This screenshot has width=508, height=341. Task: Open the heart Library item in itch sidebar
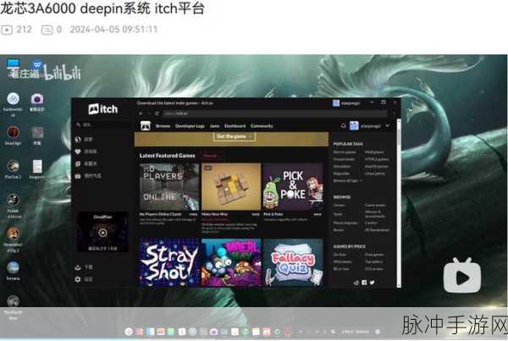86,151
